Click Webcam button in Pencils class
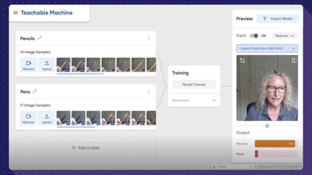Screen dimensions: 312x175 (x=28, y=65)
